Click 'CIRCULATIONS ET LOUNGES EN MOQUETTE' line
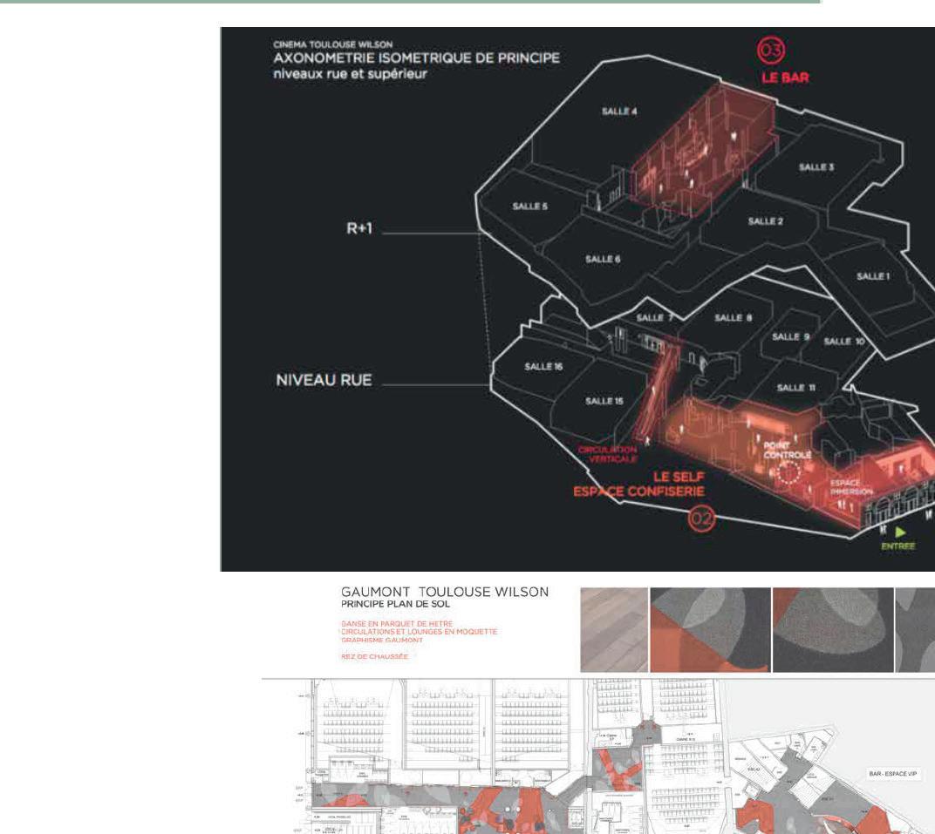935x834 pixels. click(419, 632)
